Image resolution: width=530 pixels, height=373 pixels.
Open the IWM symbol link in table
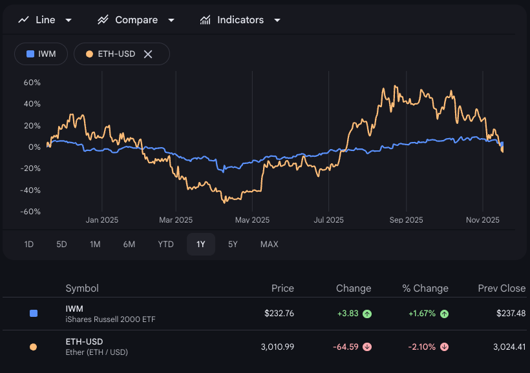coord(74,309)
